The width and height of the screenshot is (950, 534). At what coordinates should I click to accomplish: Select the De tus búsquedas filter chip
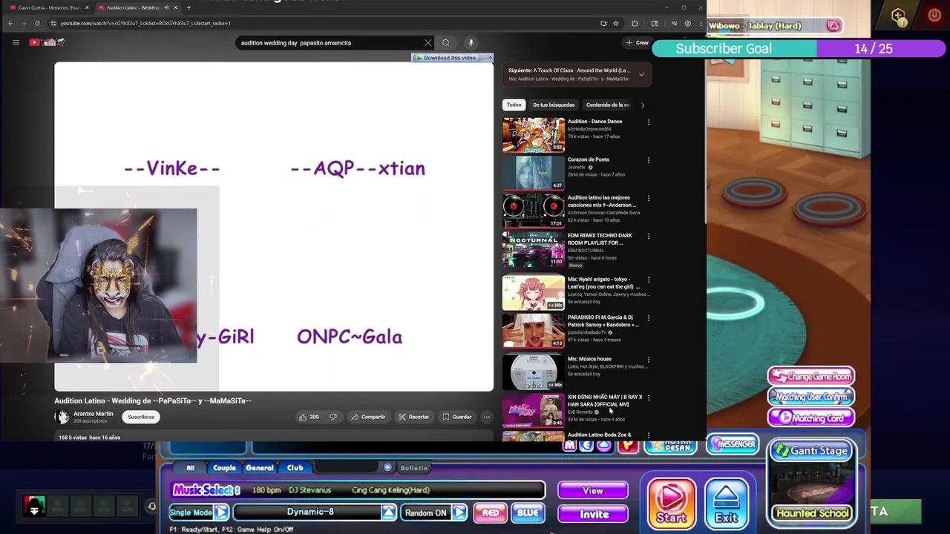coord(554,105)
